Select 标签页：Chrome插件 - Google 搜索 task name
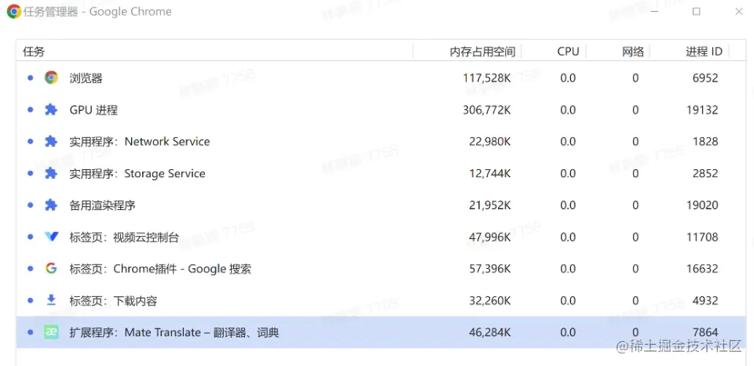This screenshot has width=754, height=366. click(160, 269)
